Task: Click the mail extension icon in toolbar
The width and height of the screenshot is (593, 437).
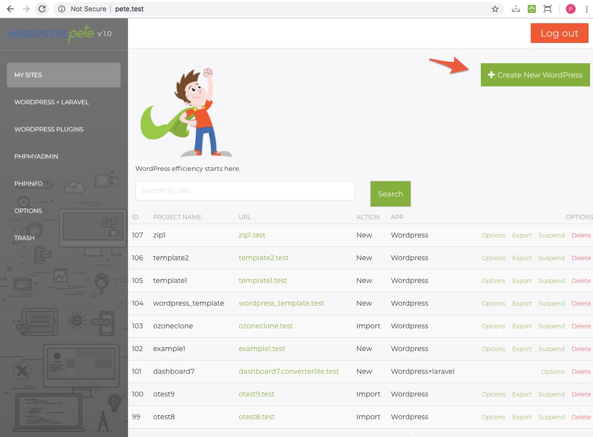Action: point(516,9)
